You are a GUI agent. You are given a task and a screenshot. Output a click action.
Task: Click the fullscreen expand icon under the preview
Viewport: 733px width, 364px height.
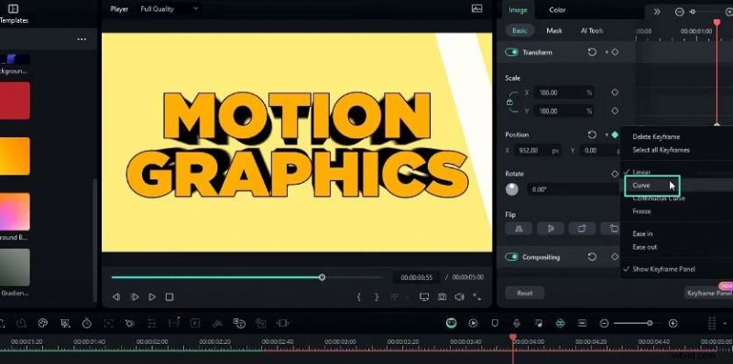pos(477,297)
